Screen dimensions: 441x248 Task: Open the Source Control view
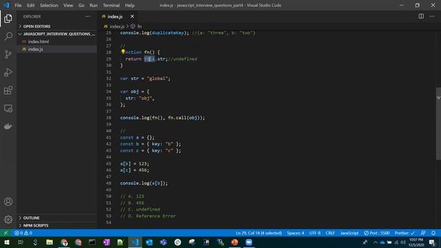[8, 54]
